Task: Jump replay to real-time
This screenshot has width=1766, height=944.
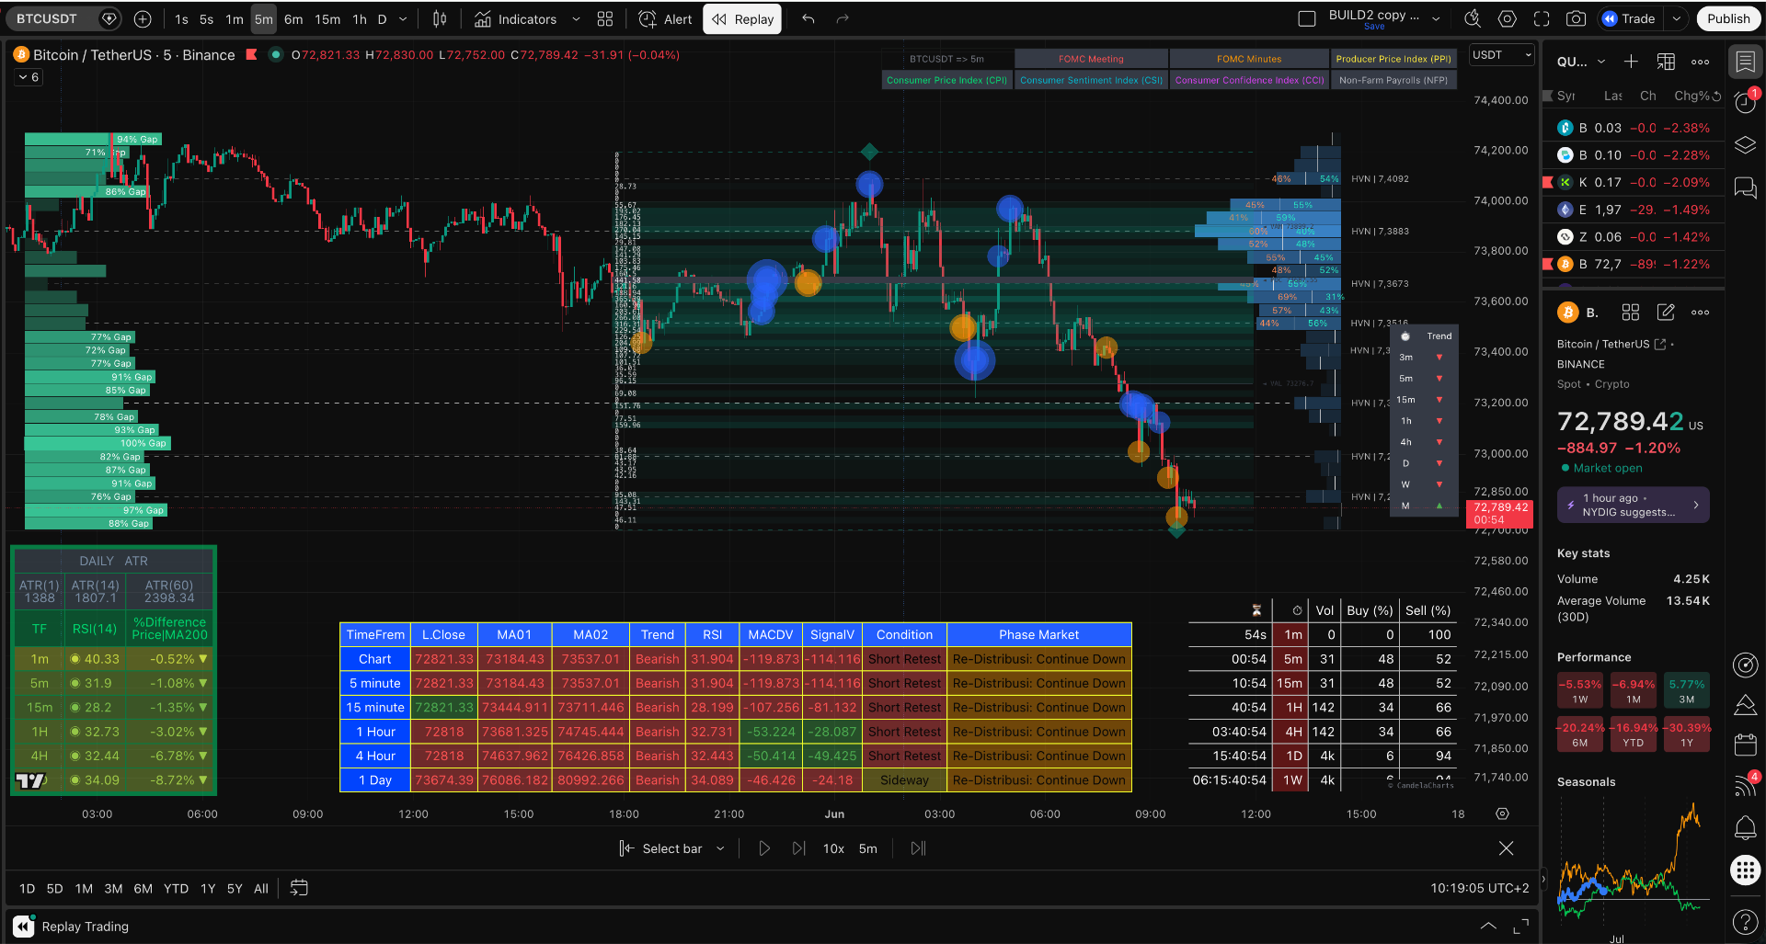Action: pyautogui.click(x=918, y=848)
